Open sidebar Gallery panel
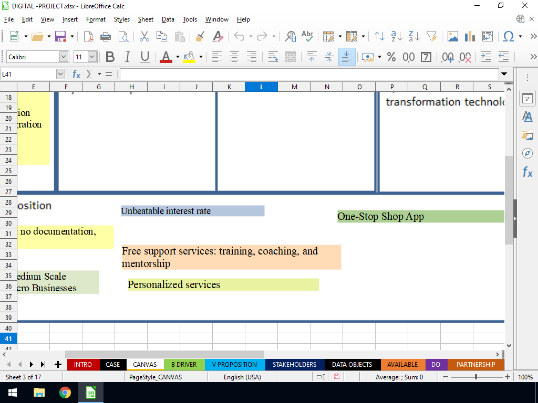Image resolution: width=538 pixels, height=403 pixels. pyautogui.click(x=527, y=135)
